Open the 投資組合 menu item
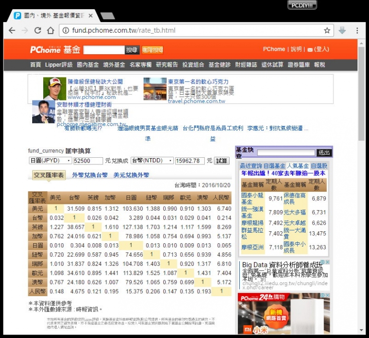Screen dimensions: 369x338 pyautogui.click(x=193, y=65)
